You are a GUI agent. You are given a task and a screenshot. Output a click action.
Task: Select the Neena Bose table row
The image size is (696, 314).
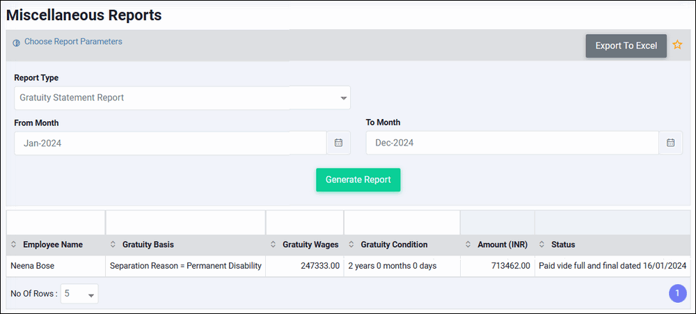pyautogui.click(x=349, y=266)
